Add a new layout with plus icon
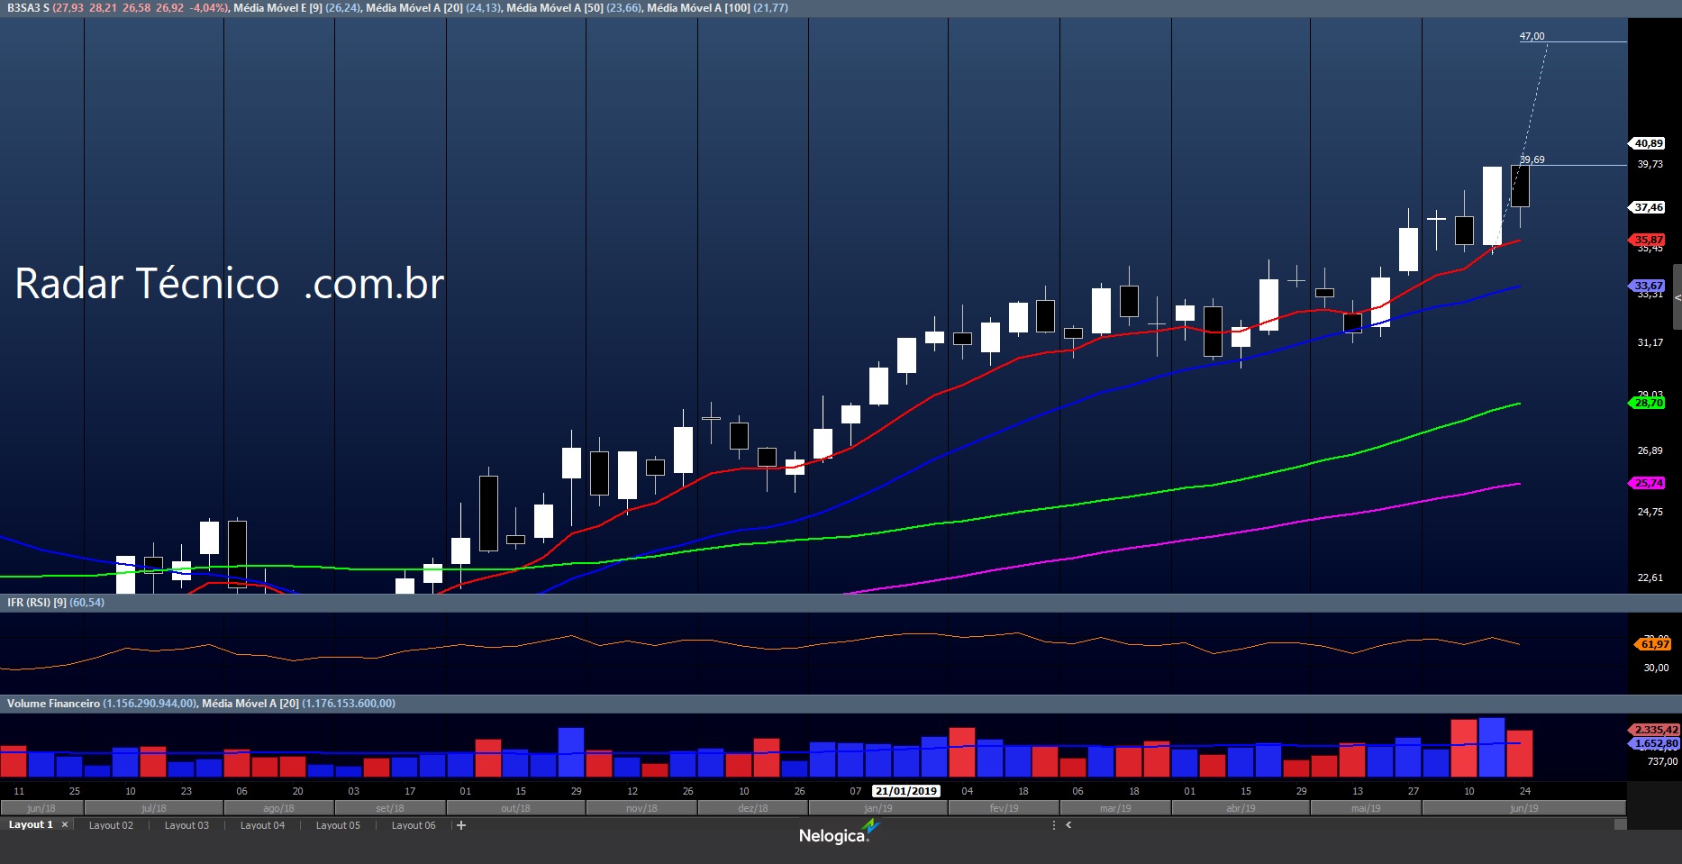 (x=461, y=825)
